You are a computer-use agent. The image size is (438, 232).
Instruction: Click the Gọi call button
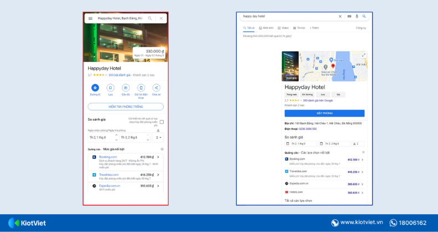[338, 94]
